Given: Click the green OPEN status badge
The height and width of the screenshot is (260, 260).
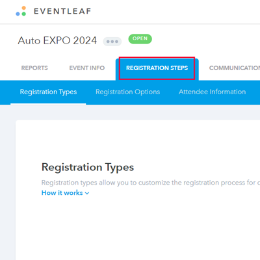Looking at the screenshot, I should [x=140, y=39].
